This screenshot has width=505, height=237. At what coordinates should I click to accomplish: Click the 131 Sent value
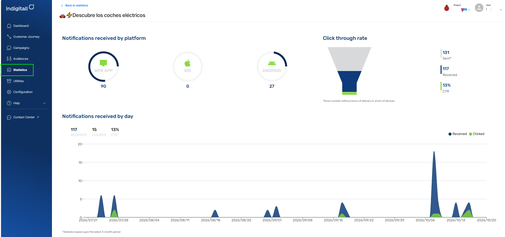(x=446, y=52)
